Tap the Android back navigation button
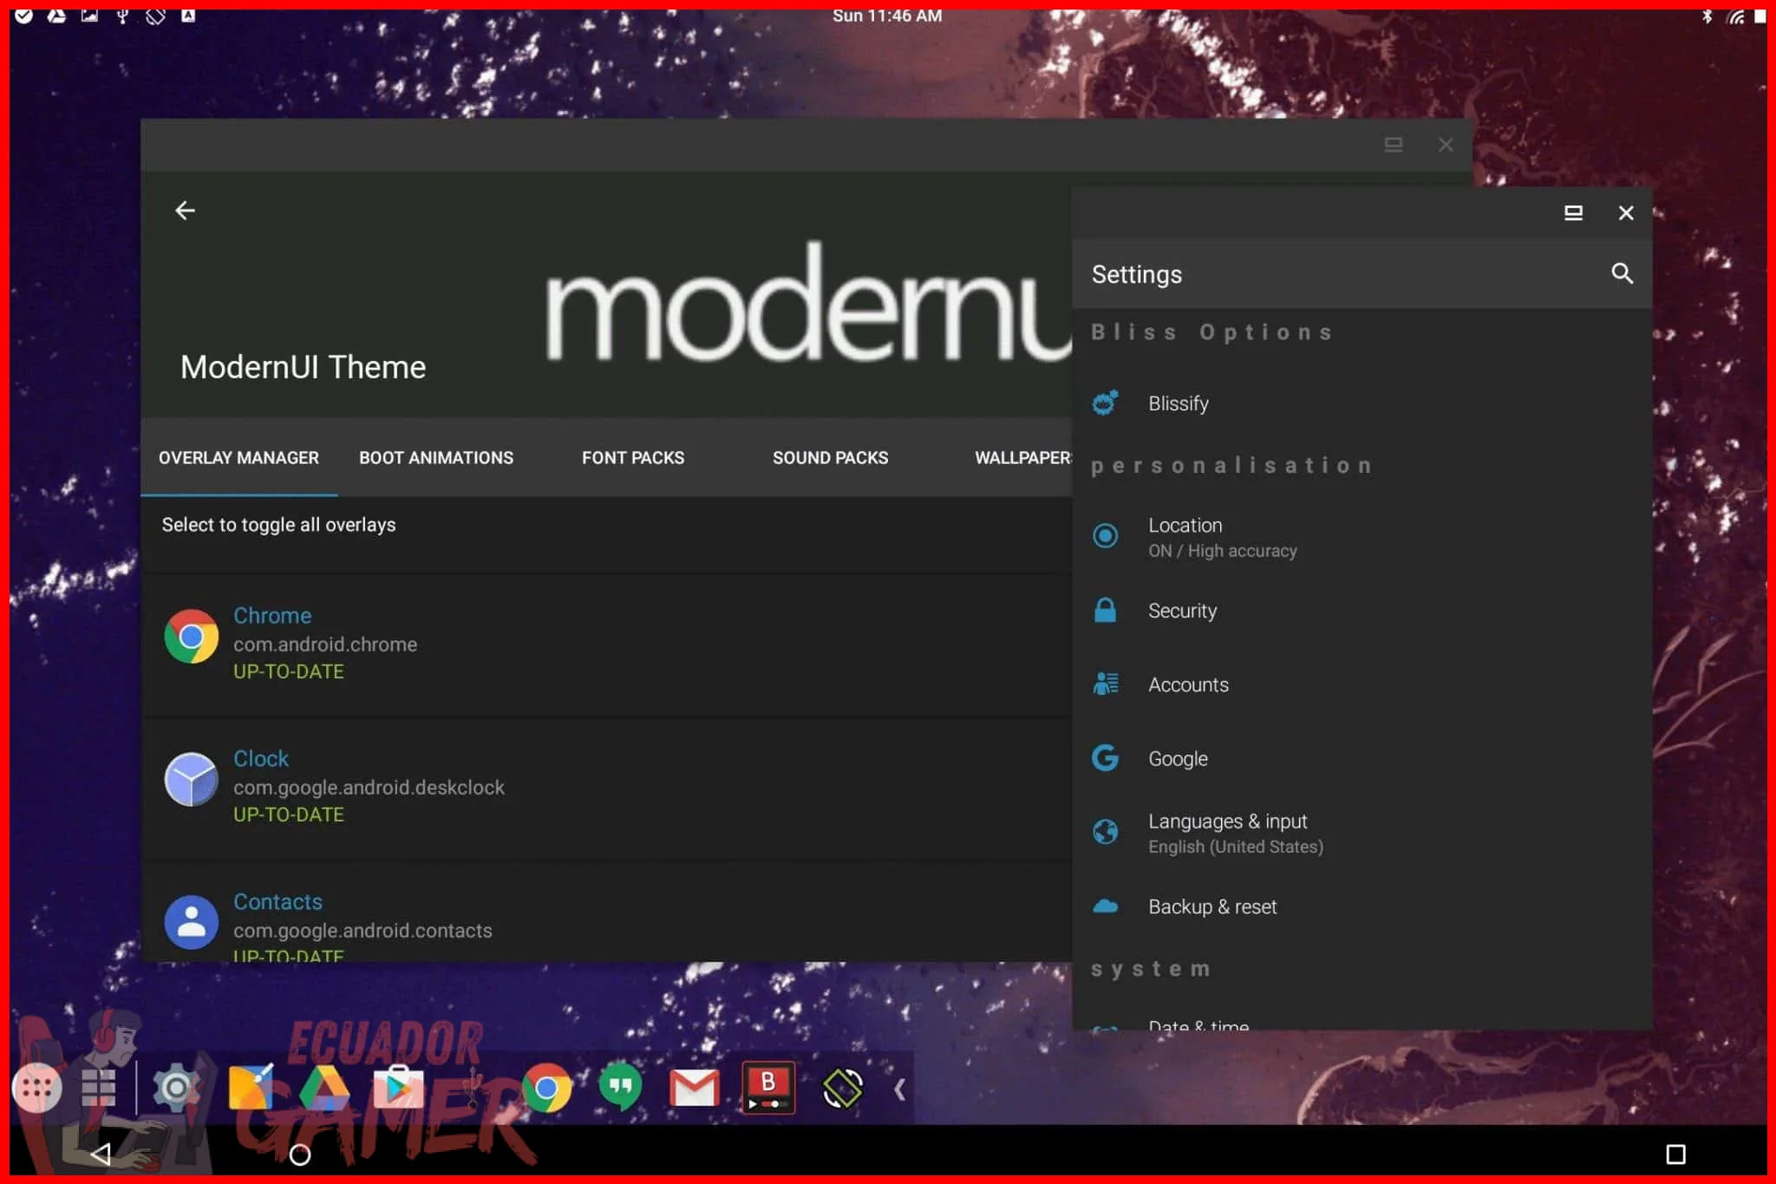This screenshot has height=1184, width=1776. [101, 1154]
